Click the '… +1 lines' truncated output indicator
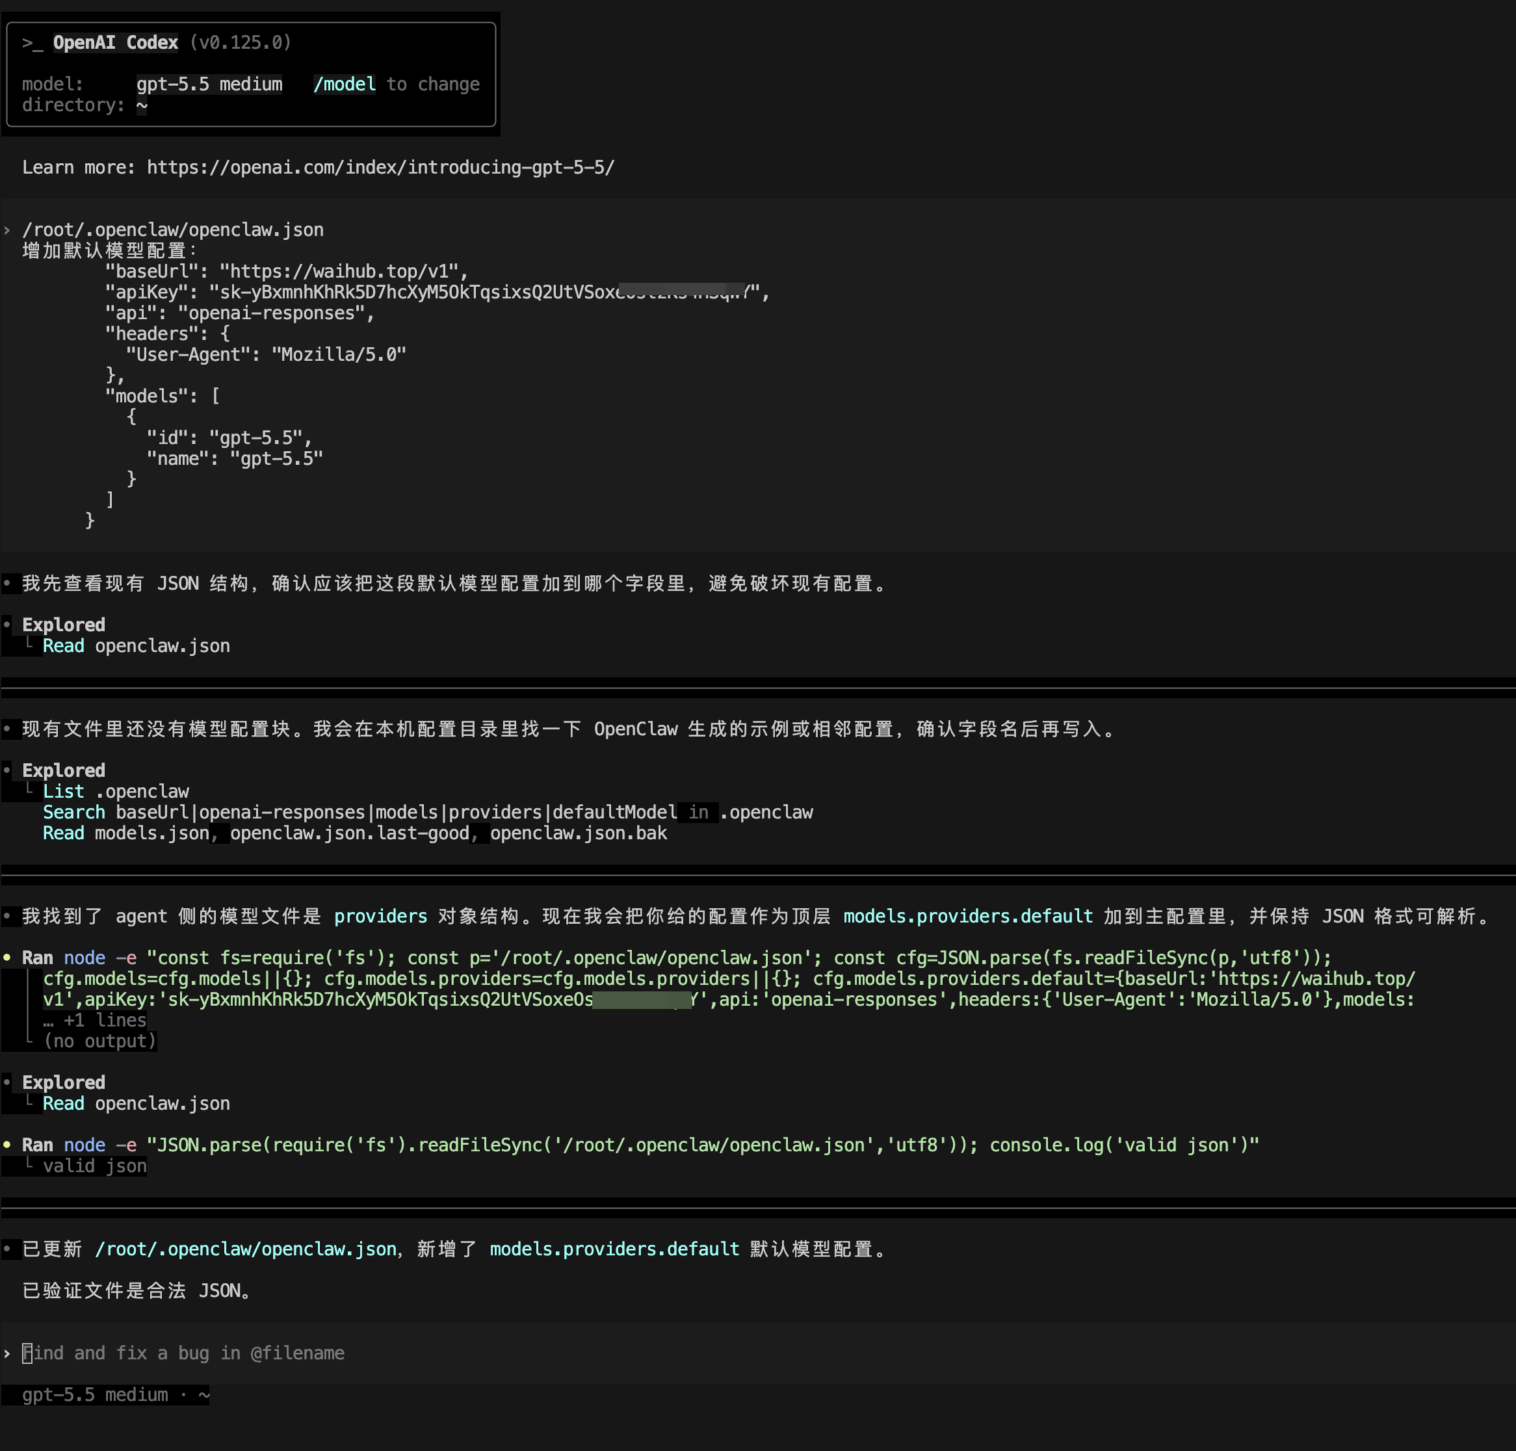This screenshot has height=1451, width=1516. [x=95, y=1020]
